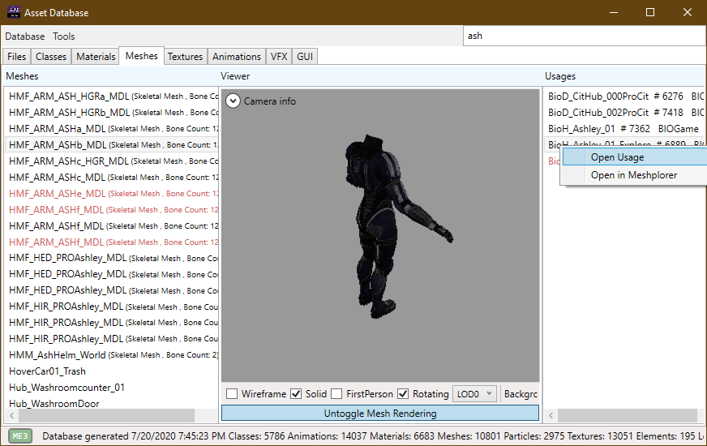Click the Meshes list left scroll arrow
Screen dimensions: 707x446
(12, 415)
